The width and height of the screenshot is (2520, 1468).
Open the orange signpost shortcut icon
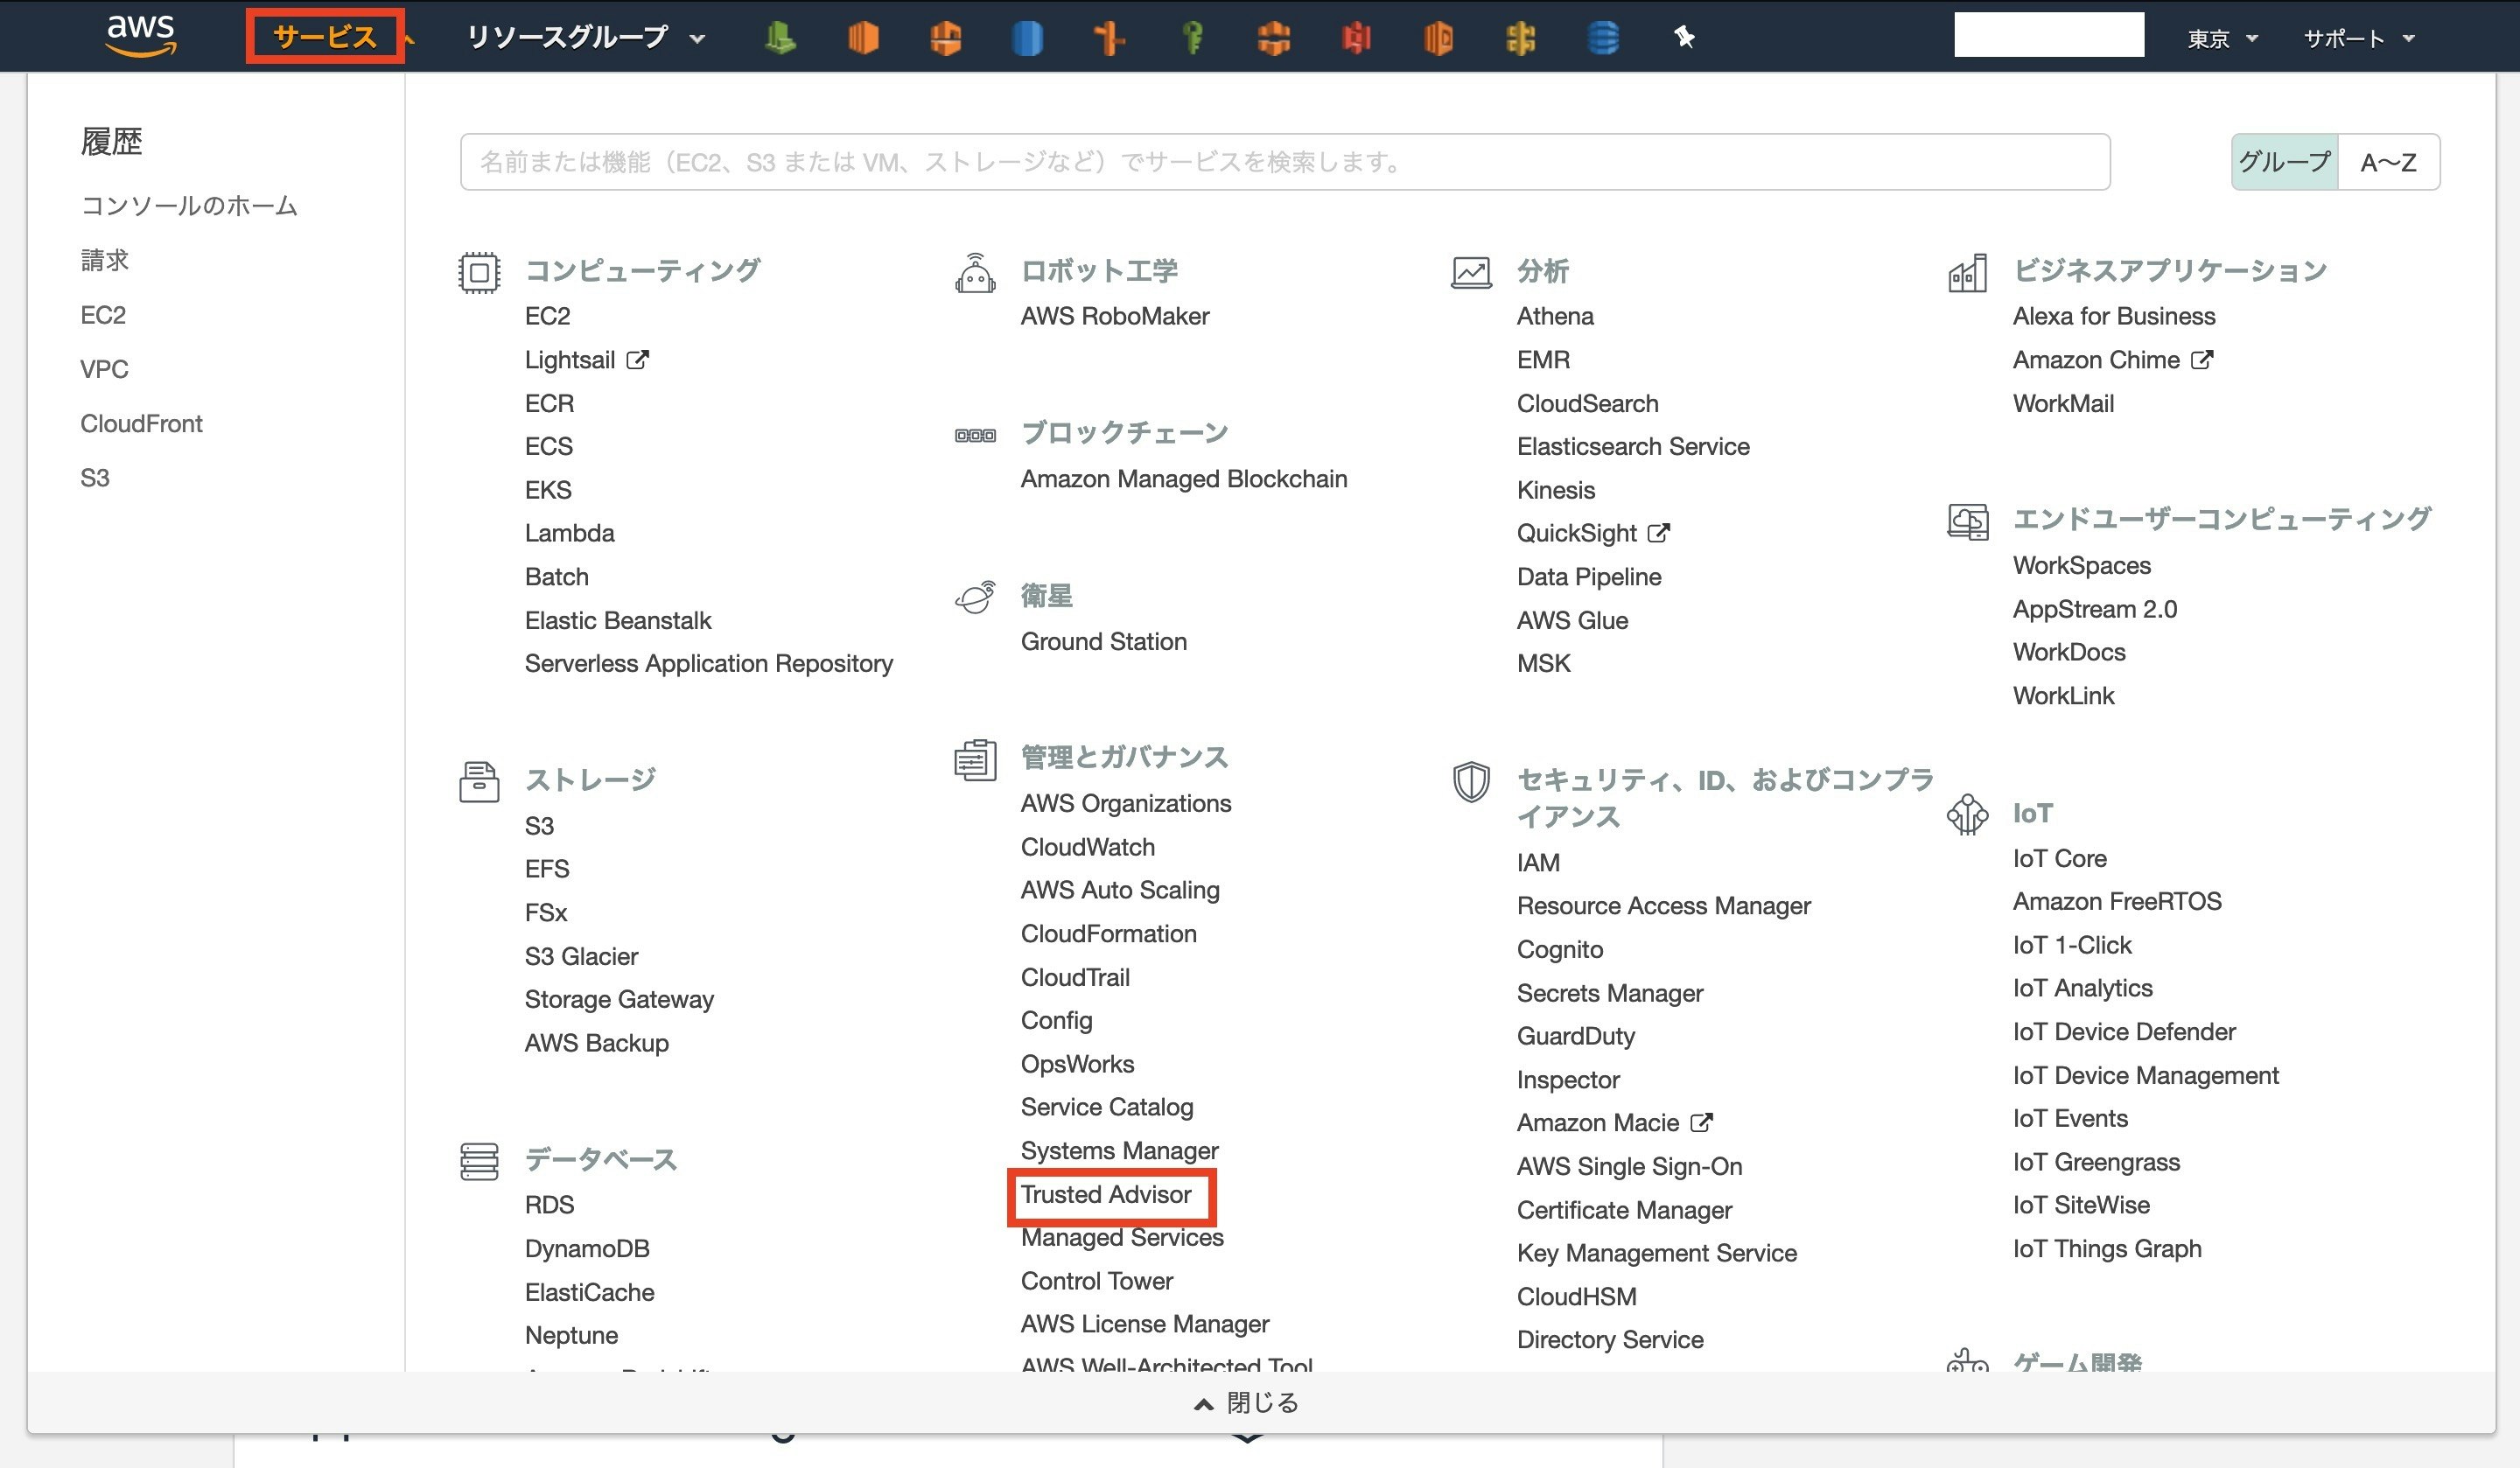point(1109,38)
